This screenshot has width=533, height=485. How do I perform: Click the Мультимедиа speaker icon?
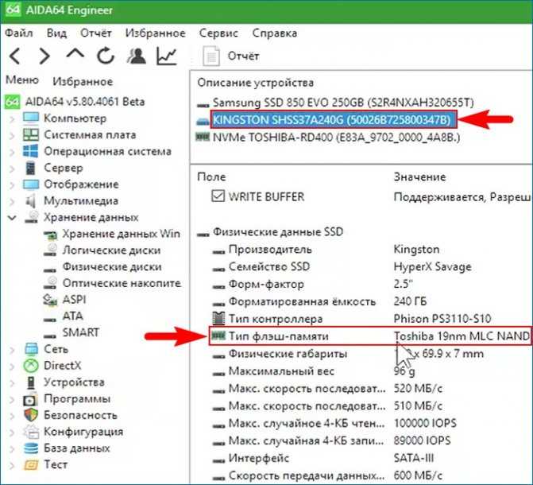(31, 201)
